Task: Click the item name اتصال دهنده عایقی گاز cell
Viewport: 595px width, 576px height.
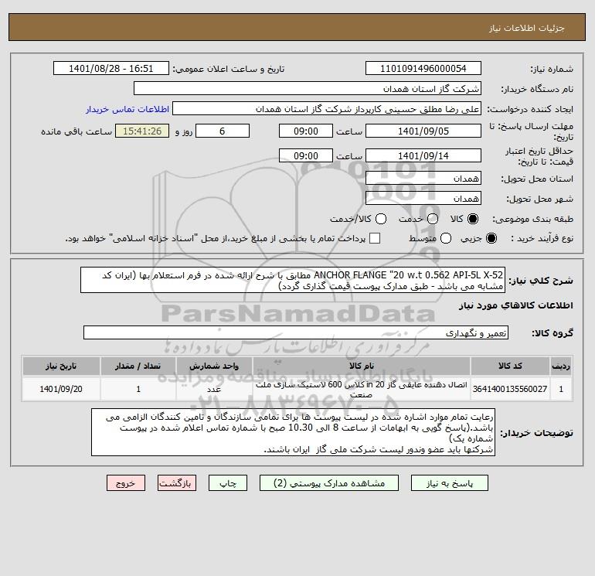Action: (362, 389)
